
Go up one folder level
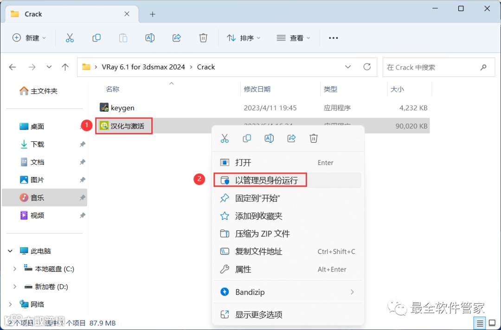[65, 67]
